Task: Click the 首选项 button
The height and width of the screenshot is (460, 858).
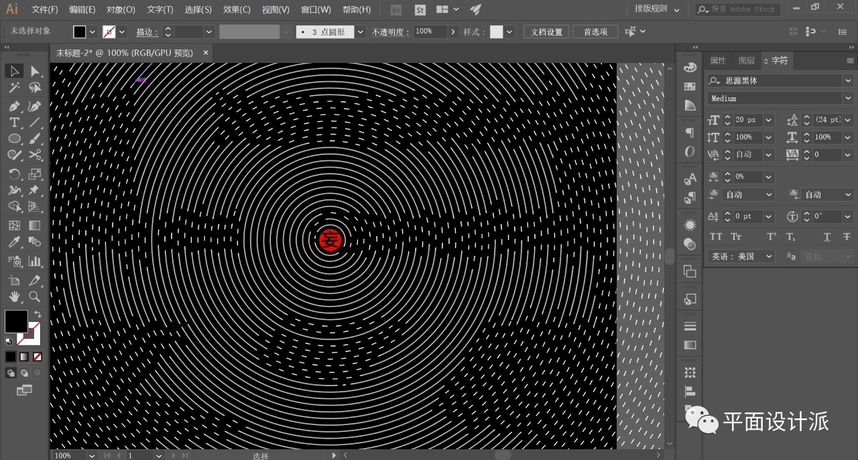Action: (x=595, y=32)
